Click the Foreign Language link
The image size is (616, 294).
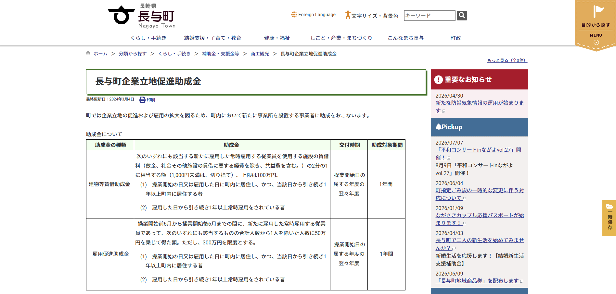tap(317, 15)
